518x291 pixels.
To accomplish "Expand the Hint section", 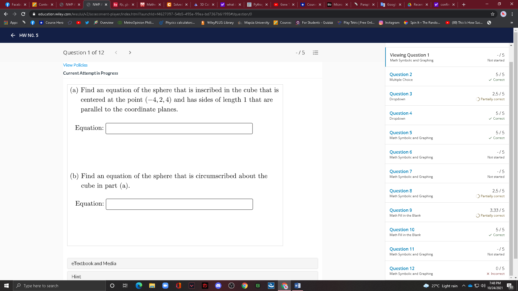I will (76, 276).
